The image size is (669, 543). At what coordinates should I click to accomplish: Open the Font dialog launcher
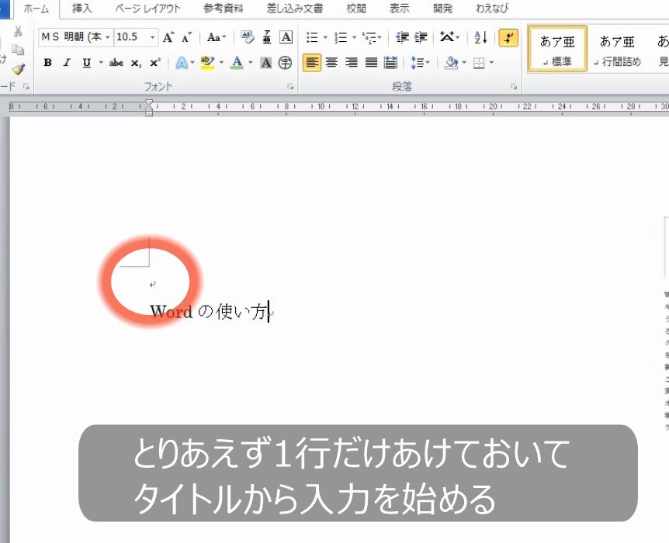click(290, 87)
